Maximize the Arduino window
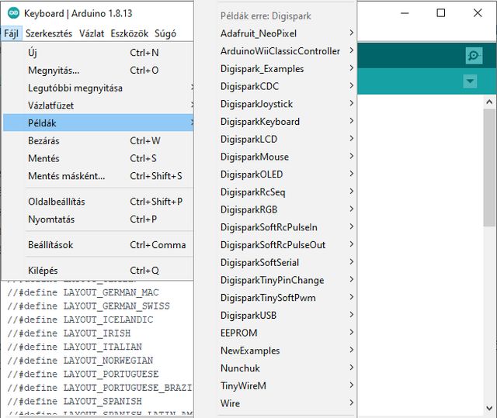The height and width of the screenshot is (418, 497). pyautogui.click(x=441, y=13)
